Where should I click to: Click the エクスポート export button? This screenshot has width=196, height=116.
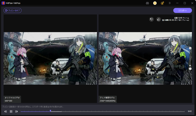click(182, 11)
